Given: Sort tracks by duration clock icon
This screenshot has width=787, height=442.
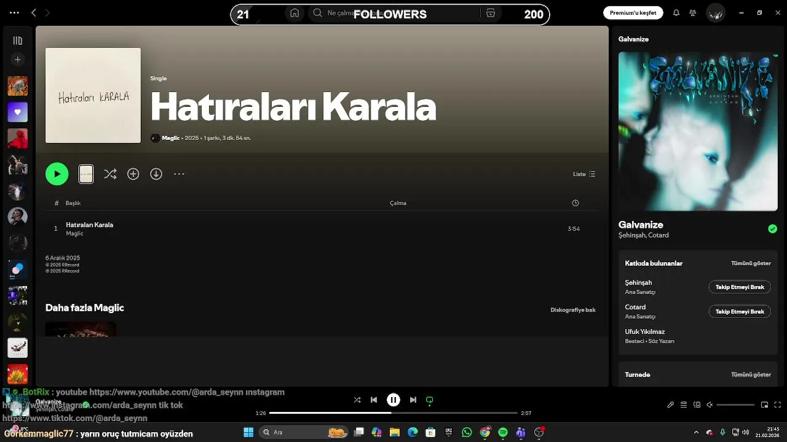Looking at the screenshot, I should tap(575, 203).
